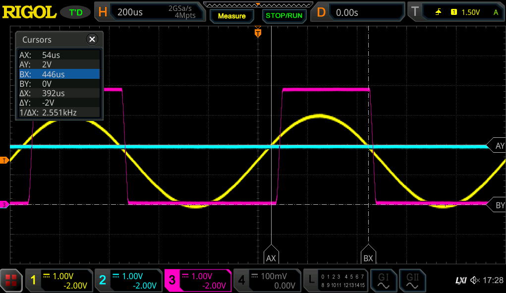Click channel 3 ground level marker
The height and width of the screenshot is (293, 506).
(x=4, y=205)
